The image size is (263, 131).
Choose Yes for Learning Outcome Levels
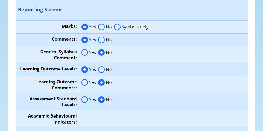click(85, 70)
